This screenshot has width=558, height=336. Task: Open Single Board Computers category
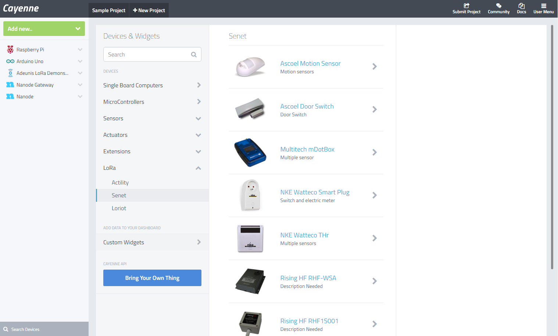point(152,85)
